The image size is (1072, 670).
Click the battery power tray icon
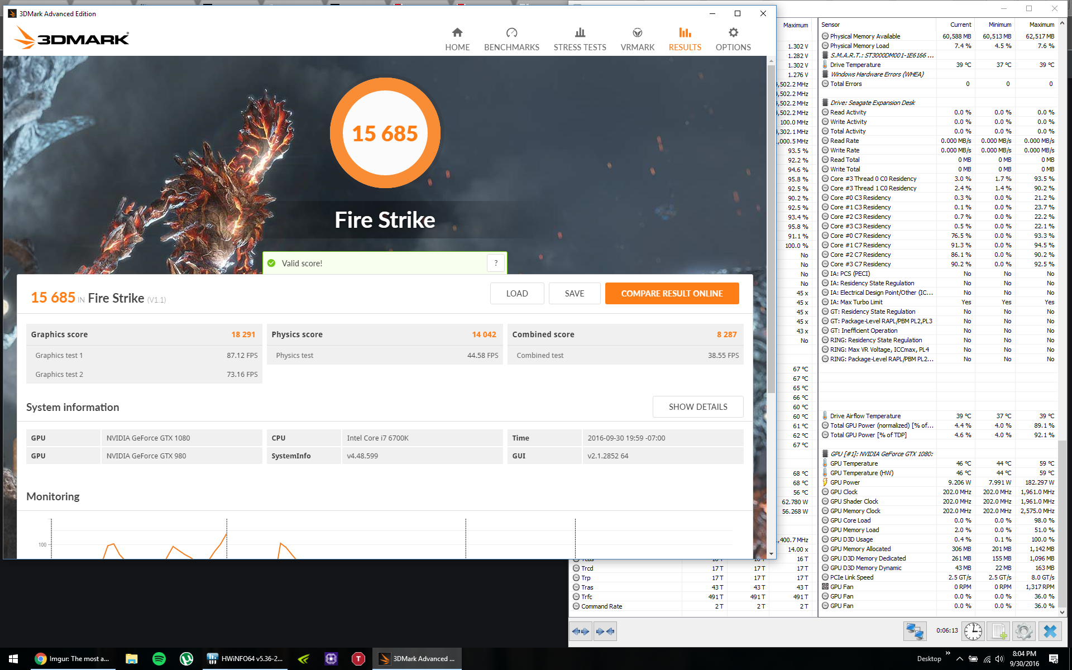point(973,659)
